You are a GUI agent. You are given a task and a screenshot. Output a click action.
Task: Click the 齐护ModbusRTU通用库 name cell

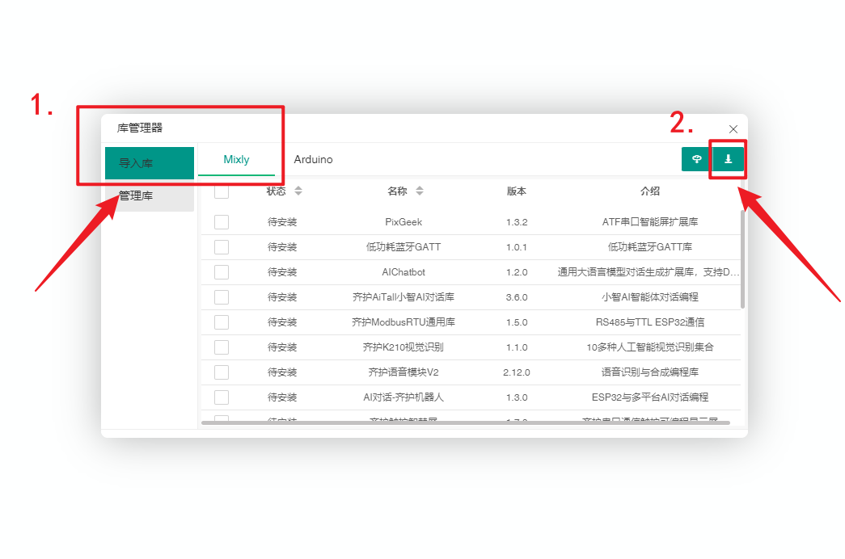403,322
